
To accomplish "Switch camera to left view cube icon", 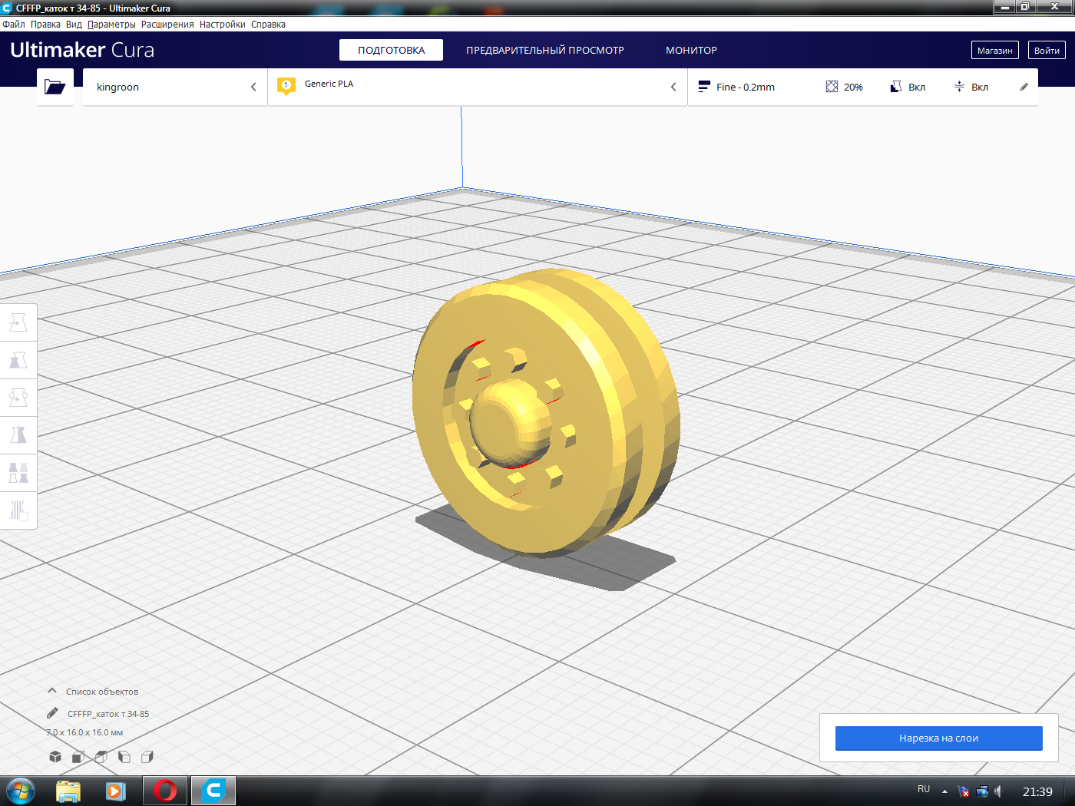I will point(124,757).
